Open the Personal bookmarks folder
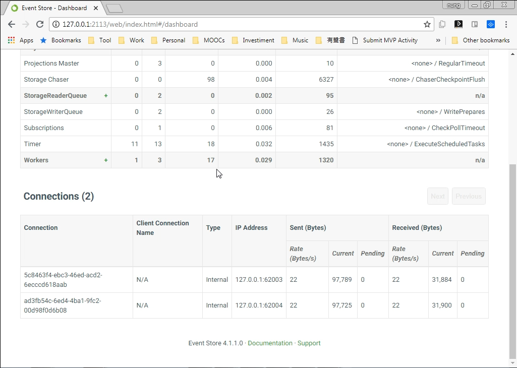Viewport: 517px width, 368px height. click(x=168, y=40)
